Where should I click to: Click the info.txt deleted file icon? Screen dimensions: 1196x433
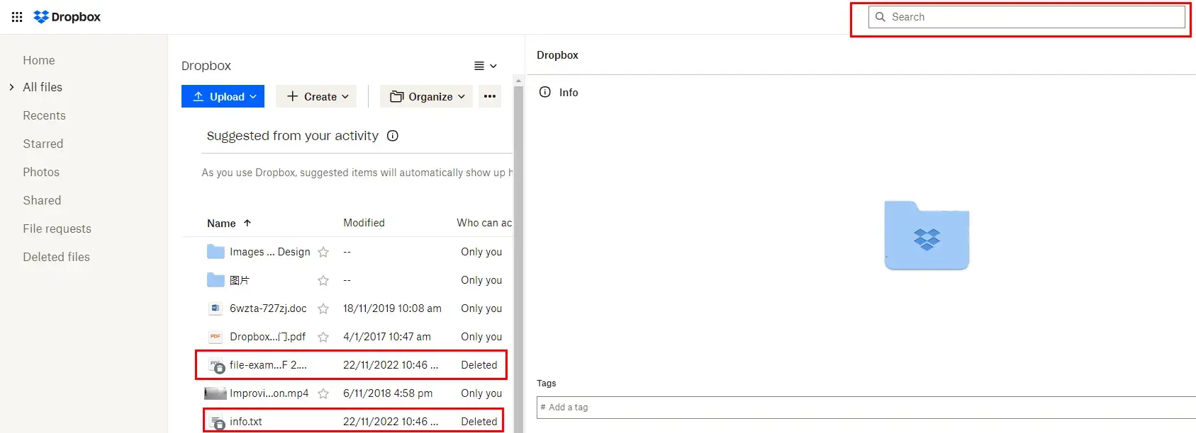[217, 422]
